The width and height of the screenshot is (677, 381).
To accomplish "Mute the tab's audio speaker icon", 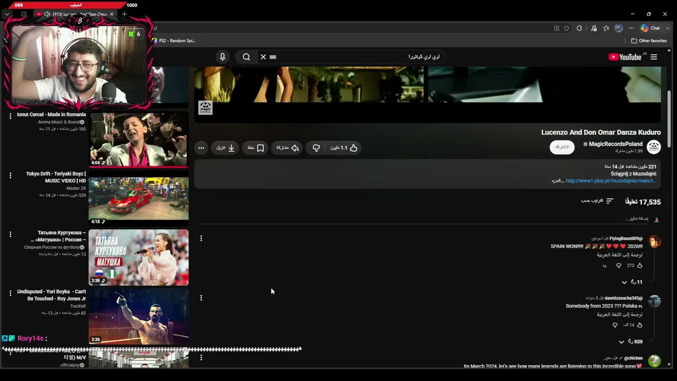I will pos(47,14).
